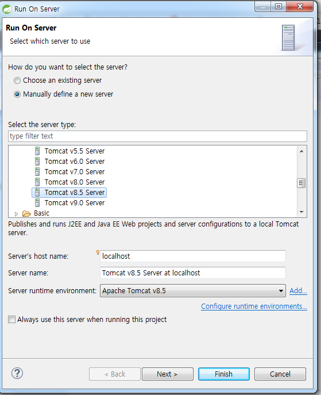321x395 pixels.
Task: Click the Tomcat v7.0 Server icon
Action: [x=37, y=171]
